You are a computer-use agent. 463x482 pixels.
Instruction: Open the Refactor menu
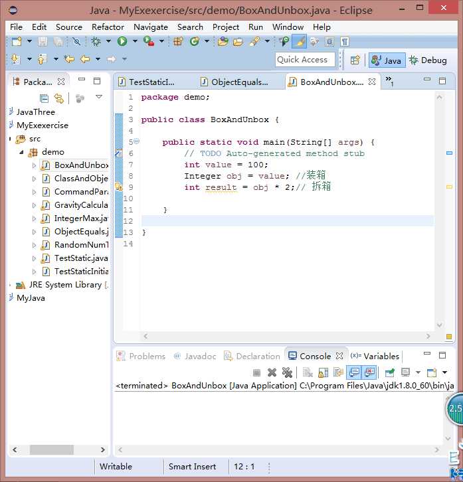108,27
